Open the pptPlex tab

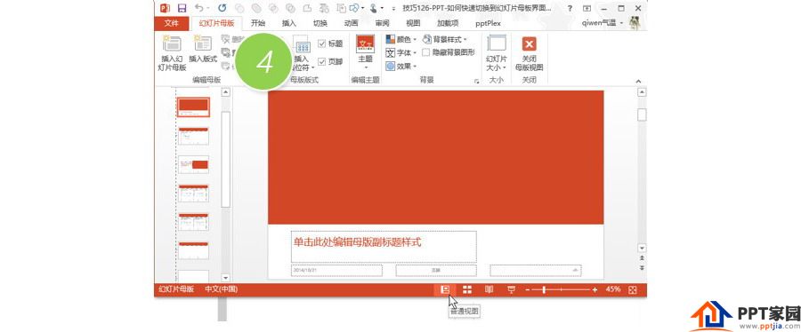pyautogui.click(x=488, y=23)
